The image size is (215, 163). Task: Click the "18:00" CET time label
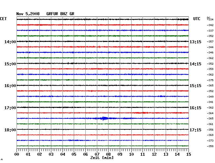click(x=10, y=130)
